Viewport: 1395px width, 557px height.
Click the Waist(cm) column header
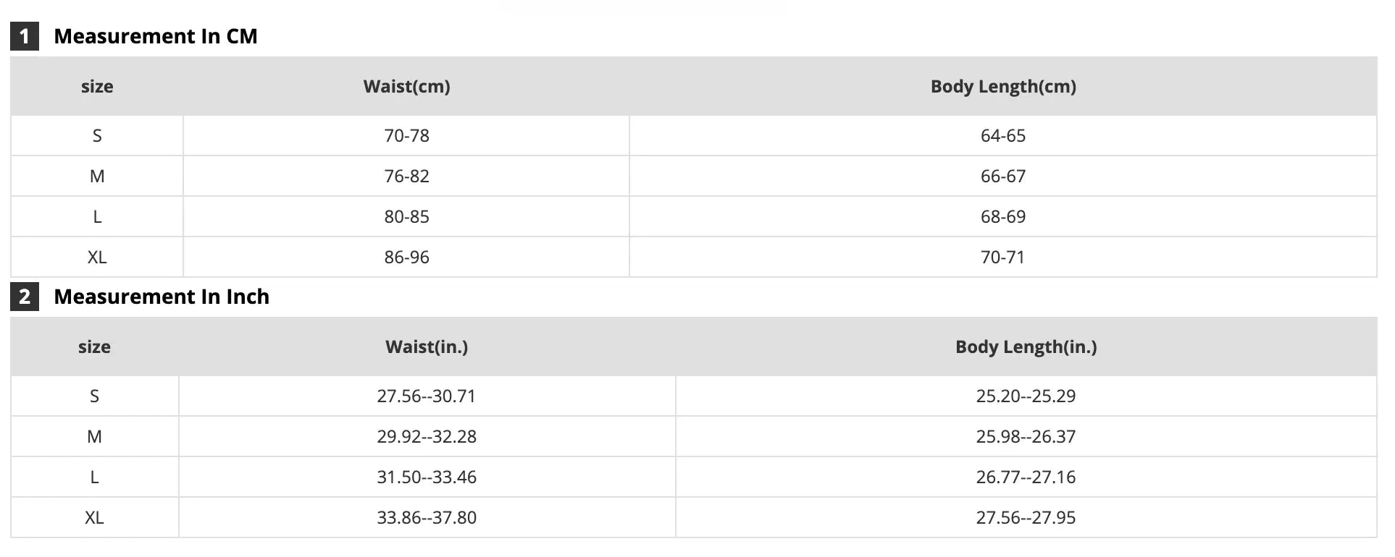(406, 87)
